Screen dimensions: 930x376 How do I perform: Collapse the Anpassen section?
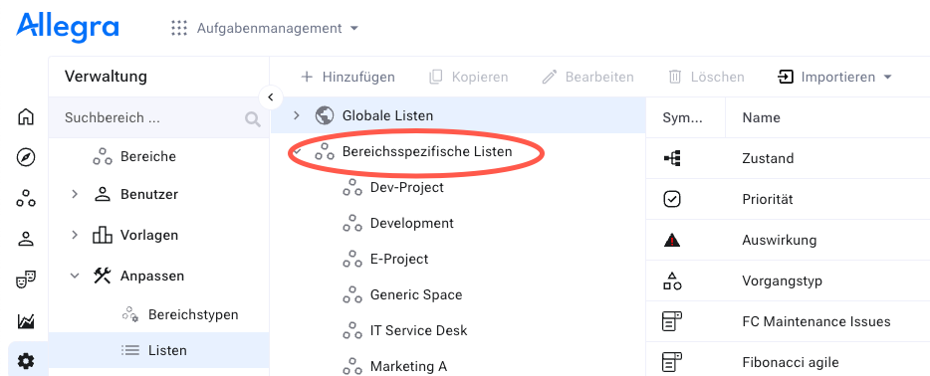click(x=74, y=276)
